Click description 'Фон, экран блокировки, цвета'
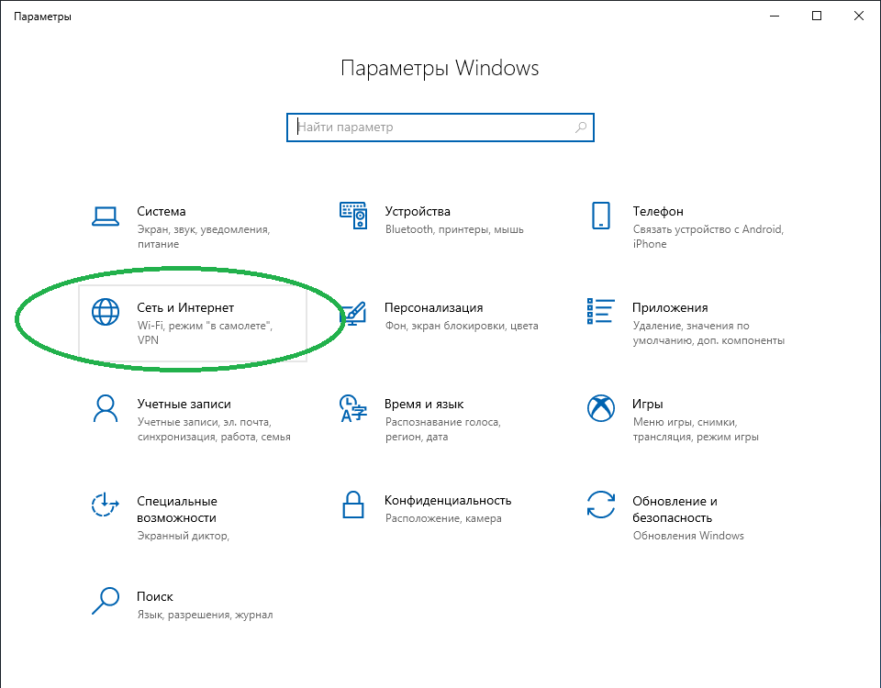 coord(462,326)
